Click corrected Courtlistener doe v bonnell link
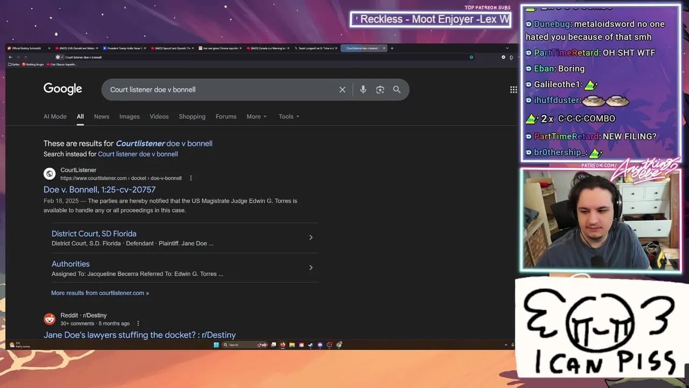689x388 pixels. (164, 143)
